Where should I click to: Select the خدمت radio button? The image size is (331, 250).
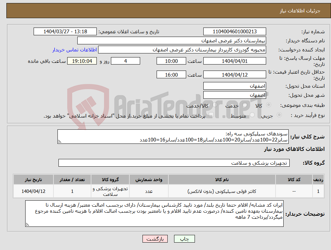(245, 105)
